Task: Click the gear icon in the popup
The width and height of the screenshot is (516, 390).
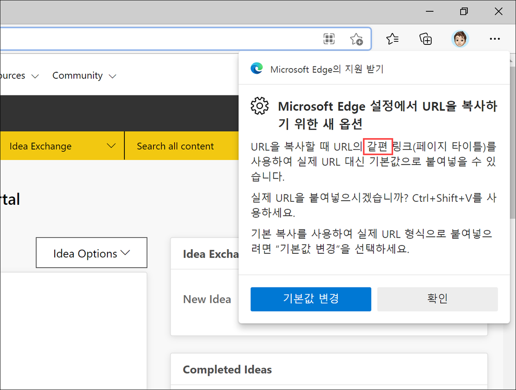Action: [x=260, y=106]
